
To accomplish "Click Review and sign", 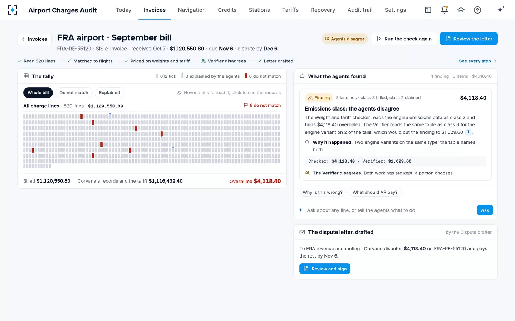I will point(325,269).
